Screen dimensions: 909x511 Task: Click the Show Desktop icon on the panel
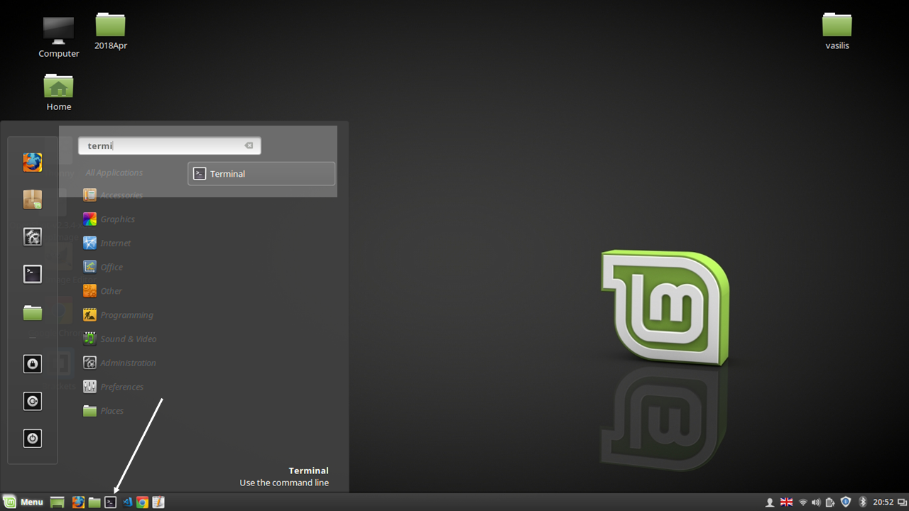pos(58,502)
